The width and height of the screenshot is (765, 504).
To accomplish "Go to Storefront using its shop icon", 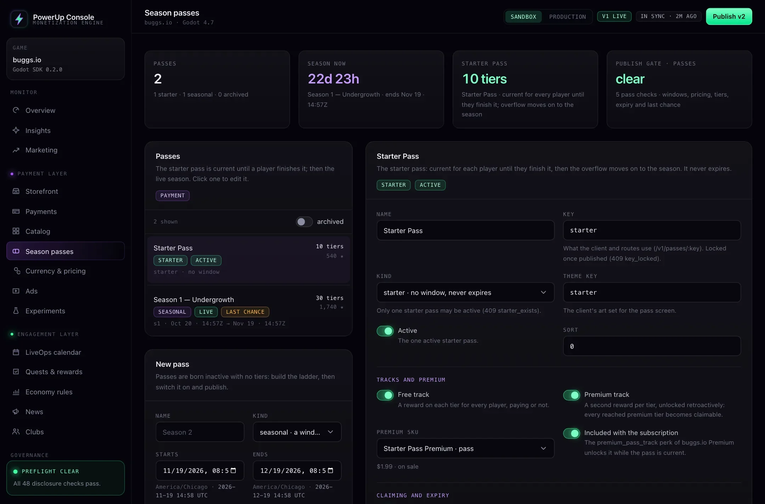I will coord(16,191).
